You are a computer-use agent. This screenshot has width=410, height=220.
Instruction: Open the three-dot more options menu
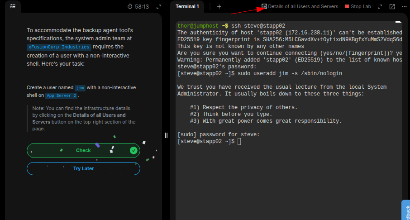(404, 7)
